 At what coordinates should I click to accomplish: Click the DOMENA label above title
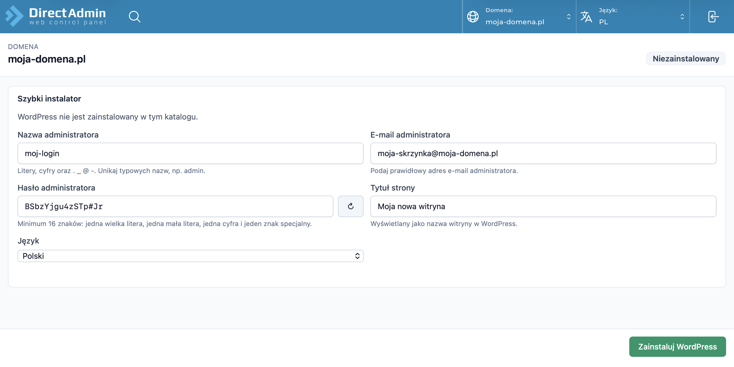click(x=23, y=47)
